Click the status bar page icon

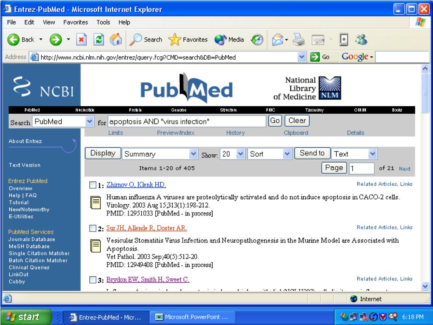tap(8, 298)
